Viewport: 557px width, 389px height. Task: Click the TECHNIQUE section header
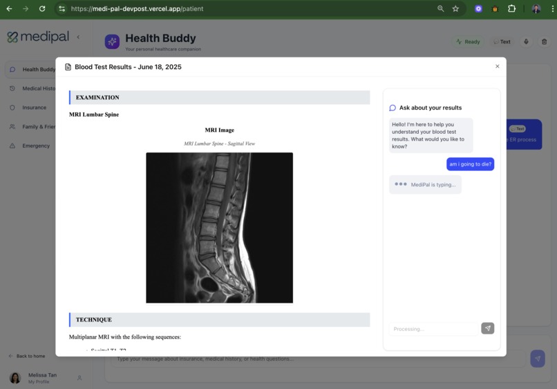pyautogui.click(x=220, y=320)
